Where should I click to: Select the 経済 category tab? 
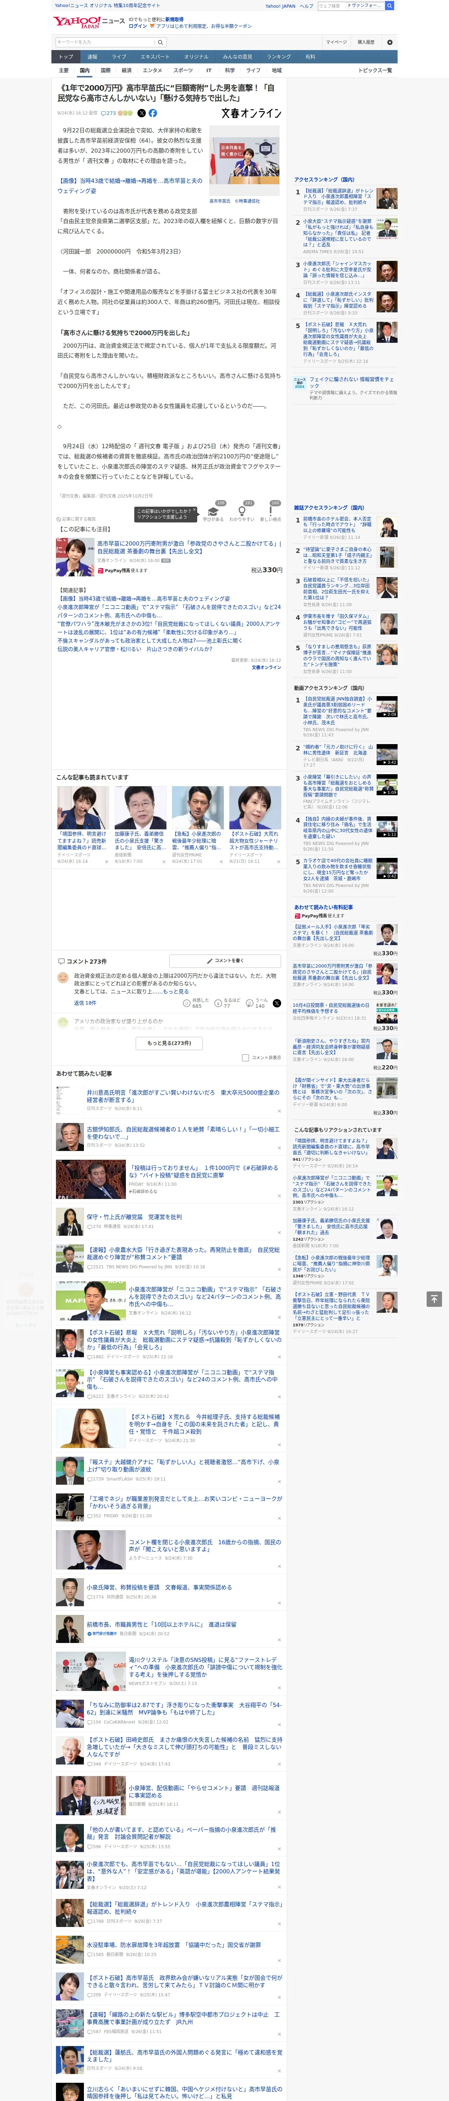point(126,70)
